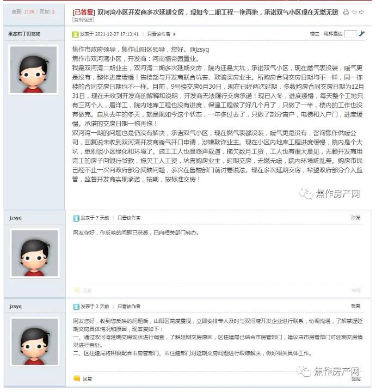Click the green user status icon of first post

point(75,34)
